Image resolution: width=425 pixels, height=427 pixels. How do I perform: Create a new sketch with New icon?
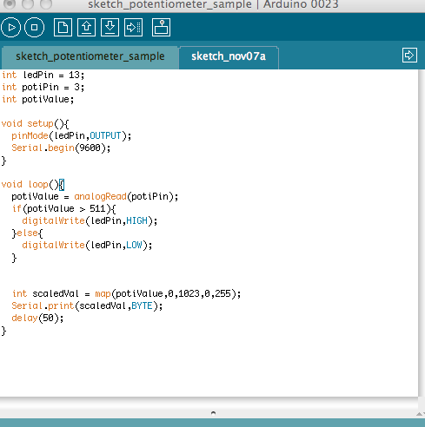[63, 28]
